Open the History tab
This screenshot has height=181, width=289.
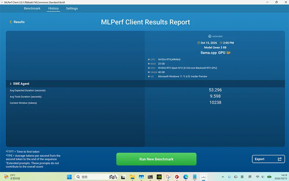pyautogui.click(x=53, y=8)
